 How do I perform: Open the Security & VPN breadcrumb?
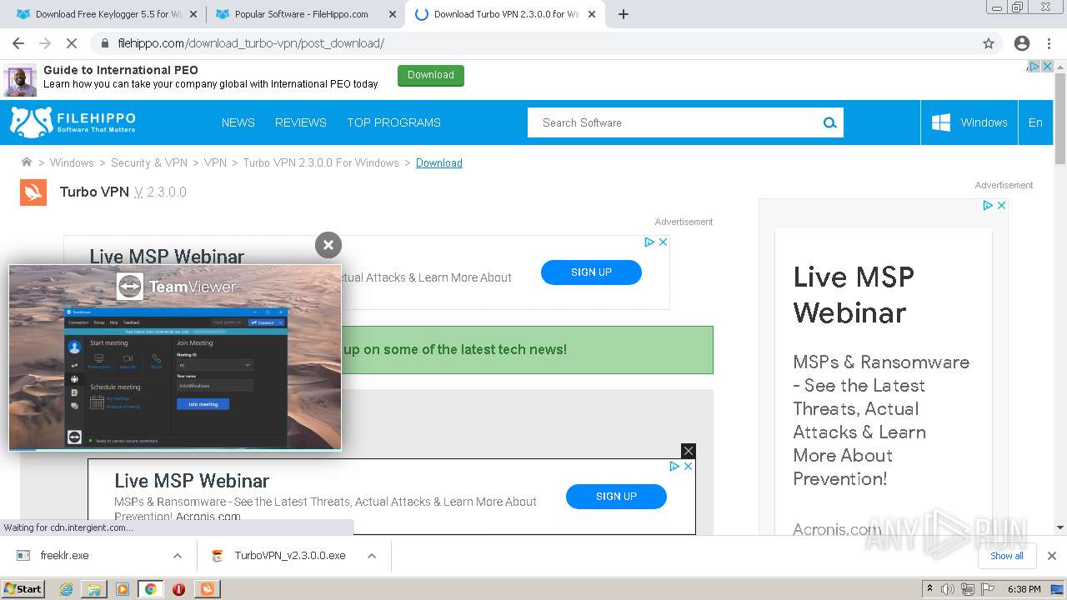click(149, 162)
